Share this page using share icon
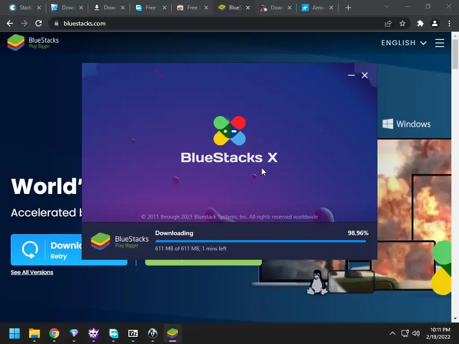459x344 pixels. pos(388,23)
